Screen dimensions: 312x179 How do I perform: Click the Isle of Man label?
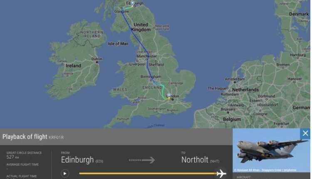(118, 44)
